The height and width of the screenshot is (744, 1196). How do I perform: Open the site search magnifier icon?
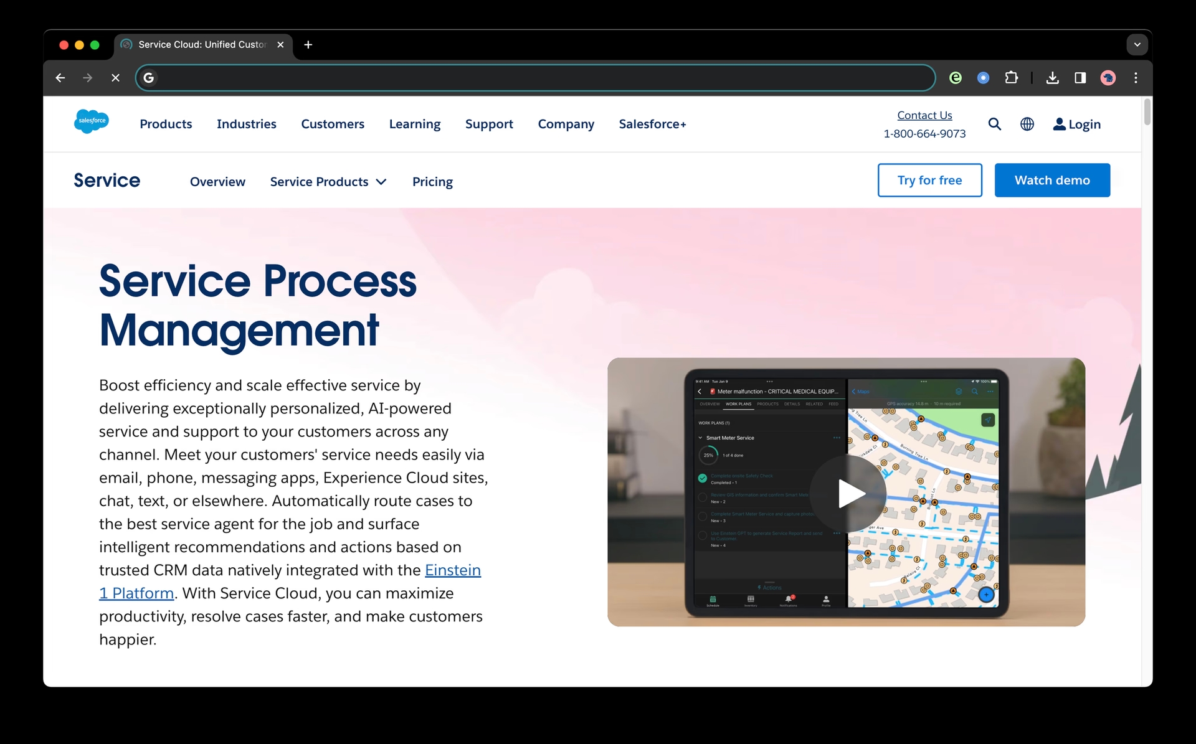[x=995, y=124]
